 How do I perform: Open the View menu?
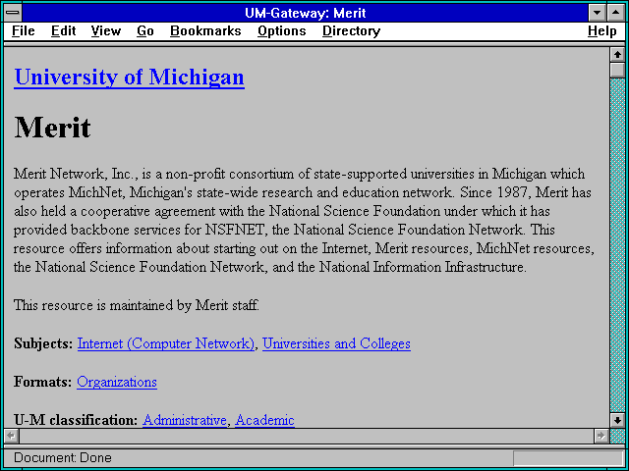pyautogui.click(x=106, y=30)
